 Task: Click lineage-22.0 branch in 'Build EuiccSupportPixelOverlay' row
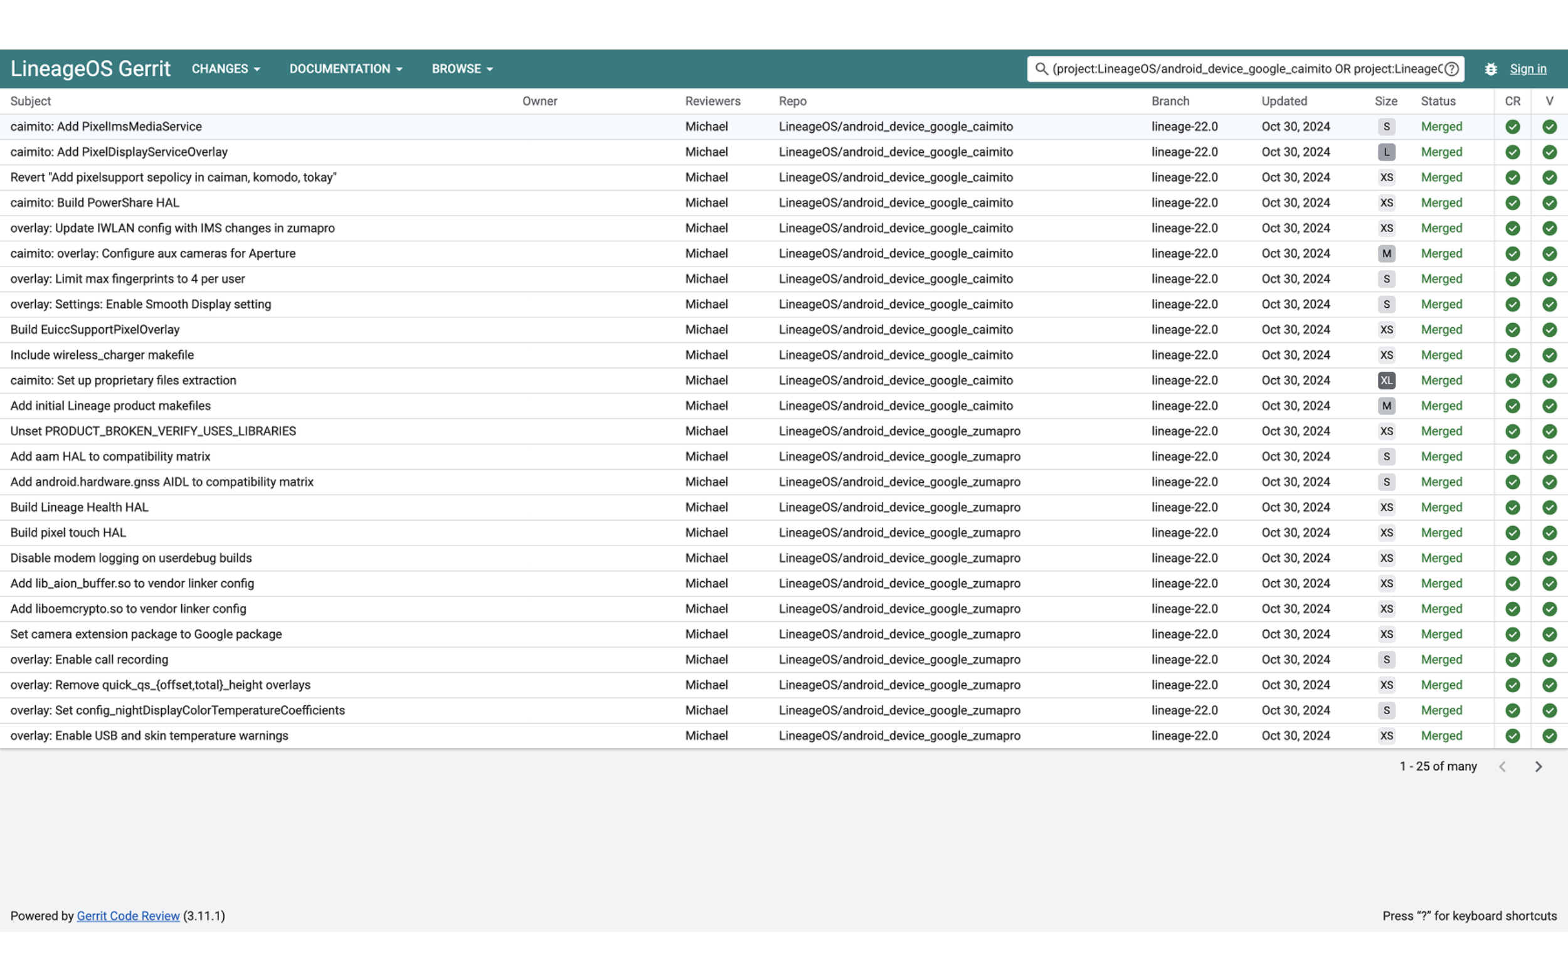[1184, 330]
